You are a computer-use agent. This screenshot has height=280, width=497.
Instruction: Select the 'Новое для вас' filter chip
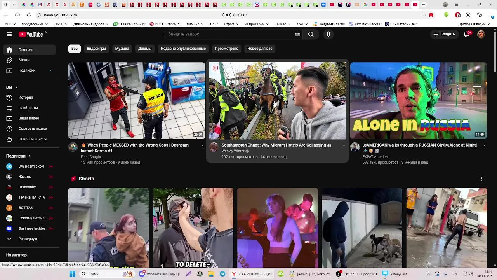(x=260, y=49)
